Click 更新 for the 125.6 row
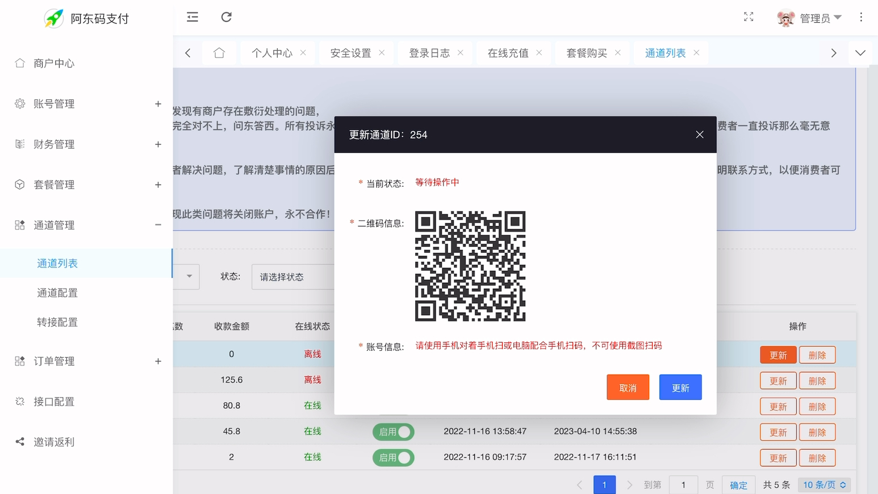Screen dimensions: 878x494 click(x=778, y=381)
